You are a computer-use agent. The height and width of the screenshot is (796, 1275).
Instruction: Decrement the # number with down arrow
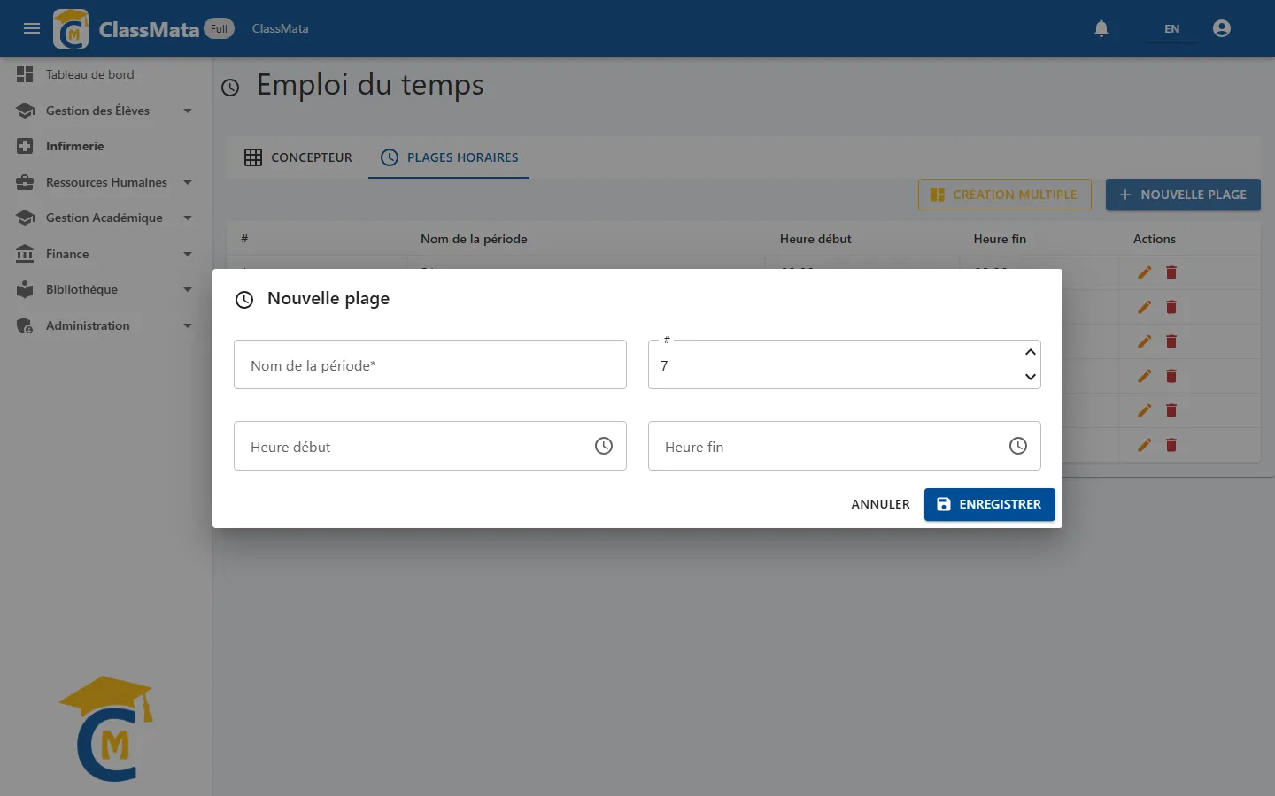[x=1031, y=377]
